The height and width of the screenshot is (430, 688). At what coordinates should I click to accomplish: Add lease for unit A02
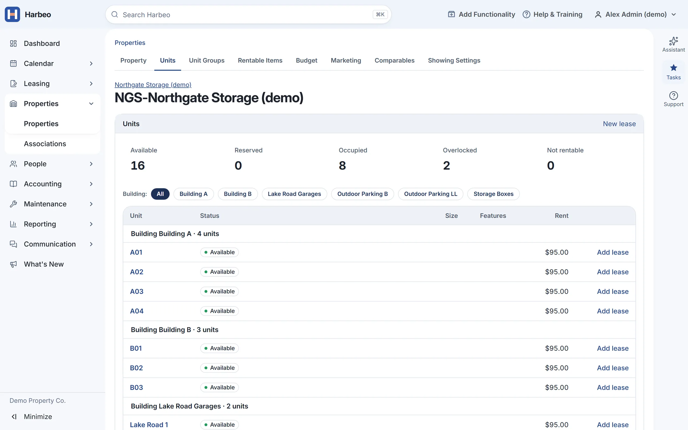[x=613, y=272]
